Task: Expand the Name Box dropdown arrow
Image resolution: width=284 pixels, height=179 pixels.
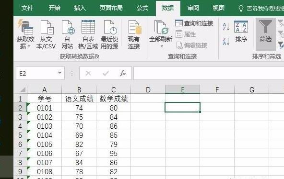Action: click(59, 73)
